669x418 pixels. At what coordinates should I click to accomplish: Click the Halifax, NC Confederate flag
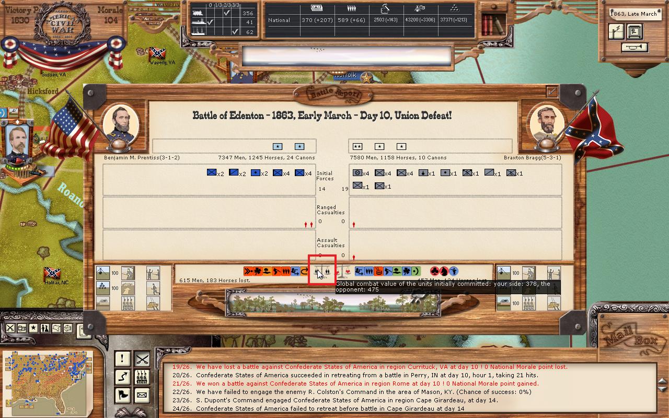coord(52,273)
